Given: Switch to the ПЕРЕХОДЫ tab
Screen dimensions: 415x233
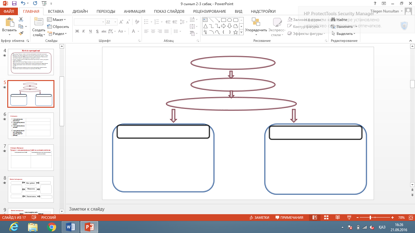Looking at the screenshot, I should pos(106,12).
